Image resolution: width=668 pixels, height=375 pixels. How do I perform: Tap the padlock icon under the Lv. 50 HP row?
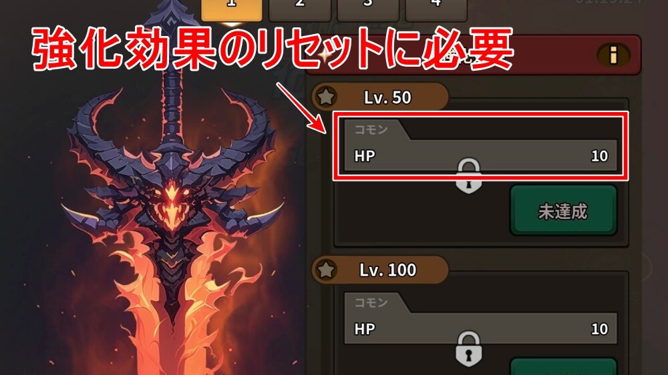(x=469, y=176)
